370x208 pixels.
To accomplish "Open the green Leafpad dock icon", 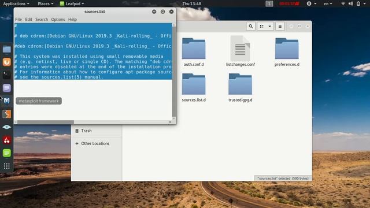I will pyautogui.click(x=6, y=153).
